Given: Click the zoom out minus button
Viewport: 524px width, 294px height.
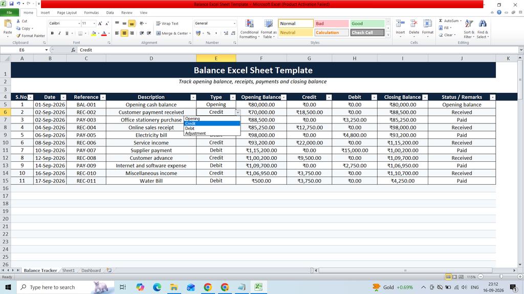Looking at the screenshot, I should [x=481, y=277].
